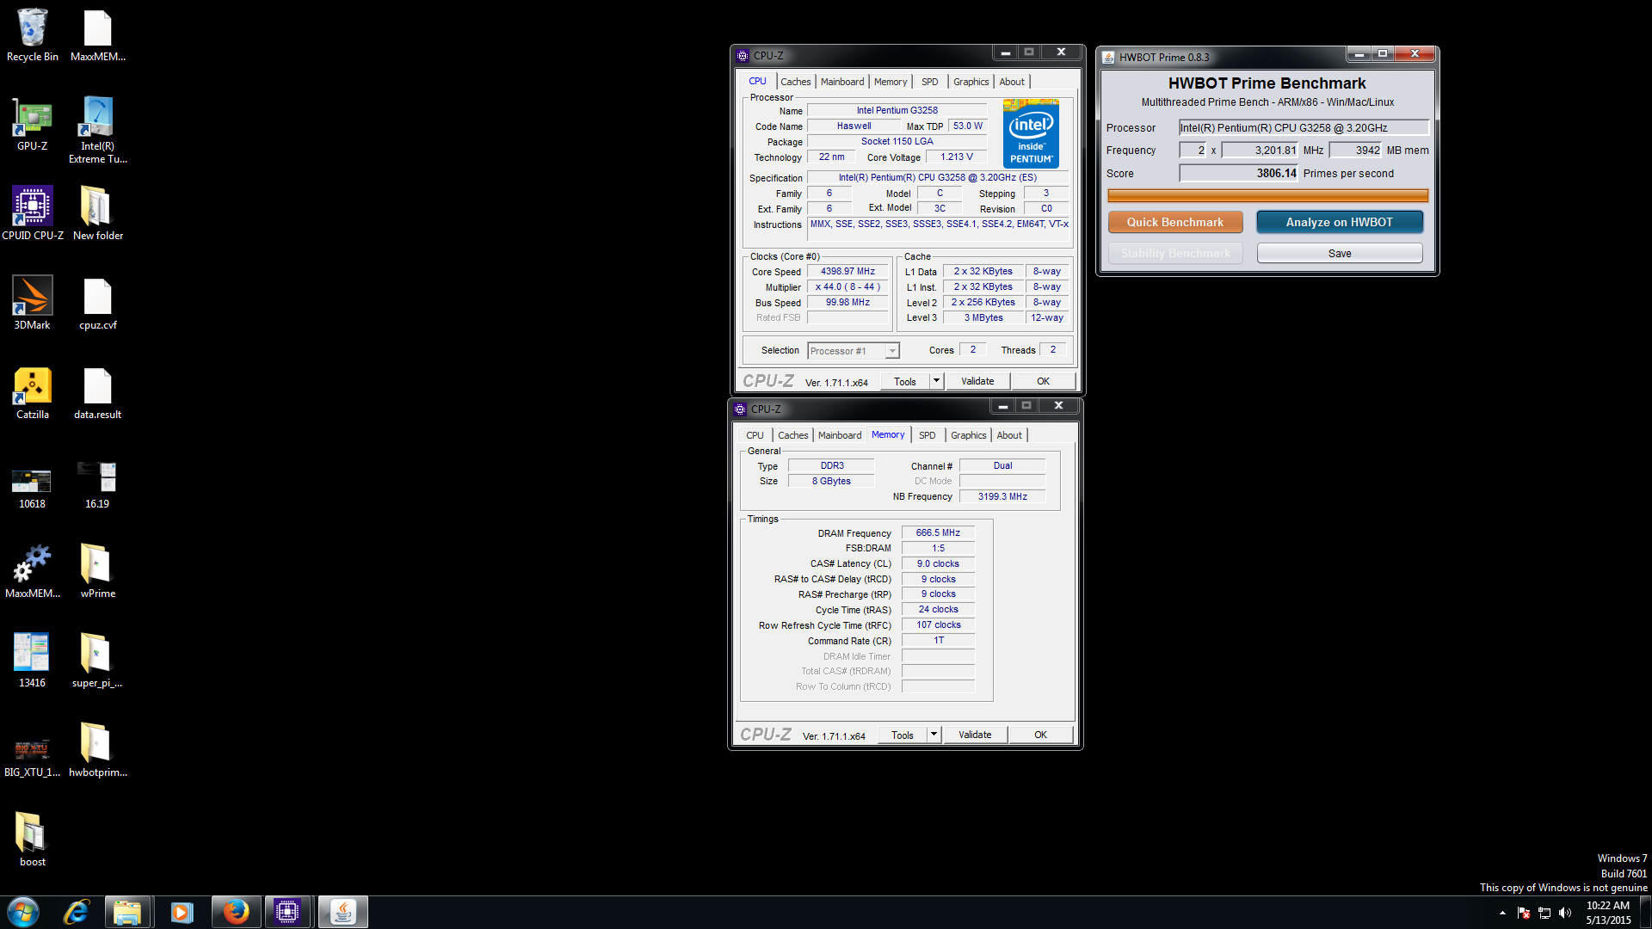Open Windows Explorer from the taskbar
Image resolution: width=1652 pixels, height=929 pixels.
click(127, 912)
